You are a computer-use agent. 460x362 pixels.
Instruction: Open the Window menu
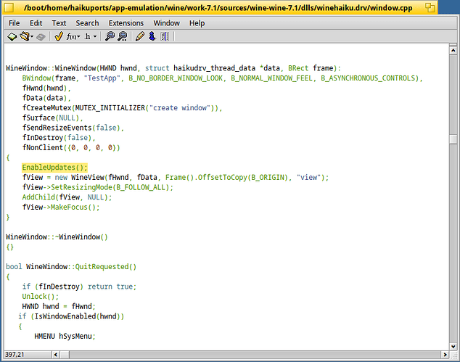coord(166,23)
